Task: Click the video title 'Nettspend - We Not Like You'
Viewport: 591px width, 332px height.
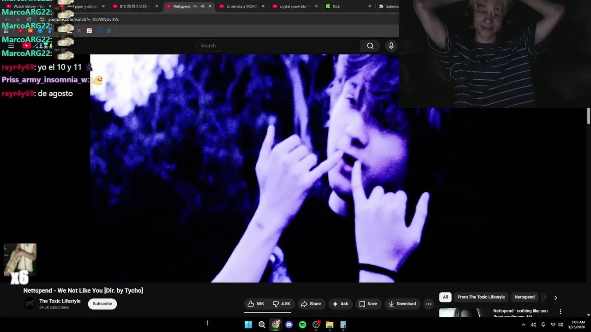Action: click(x=83, y=290)
